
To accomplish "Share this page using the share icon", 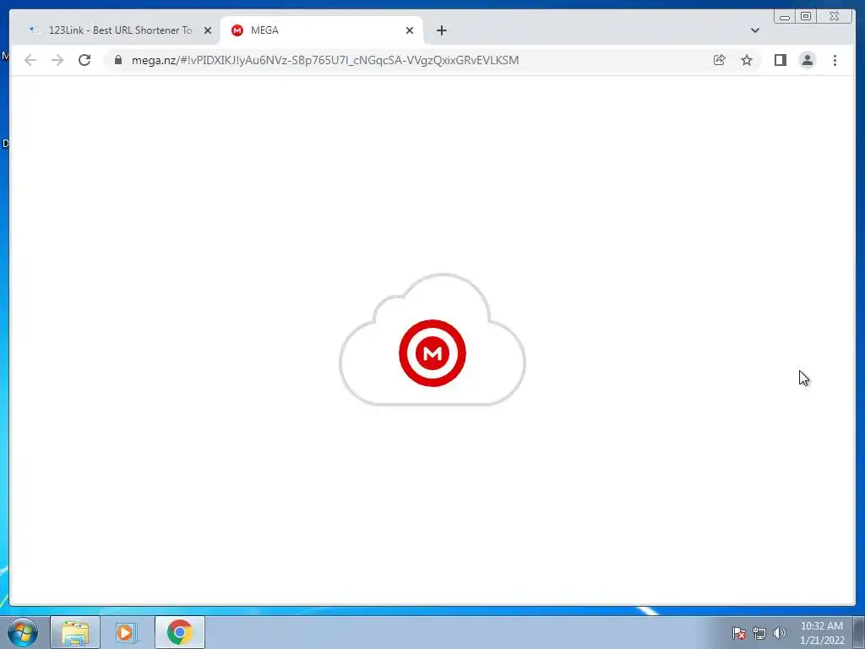I will tap(719, 60).
